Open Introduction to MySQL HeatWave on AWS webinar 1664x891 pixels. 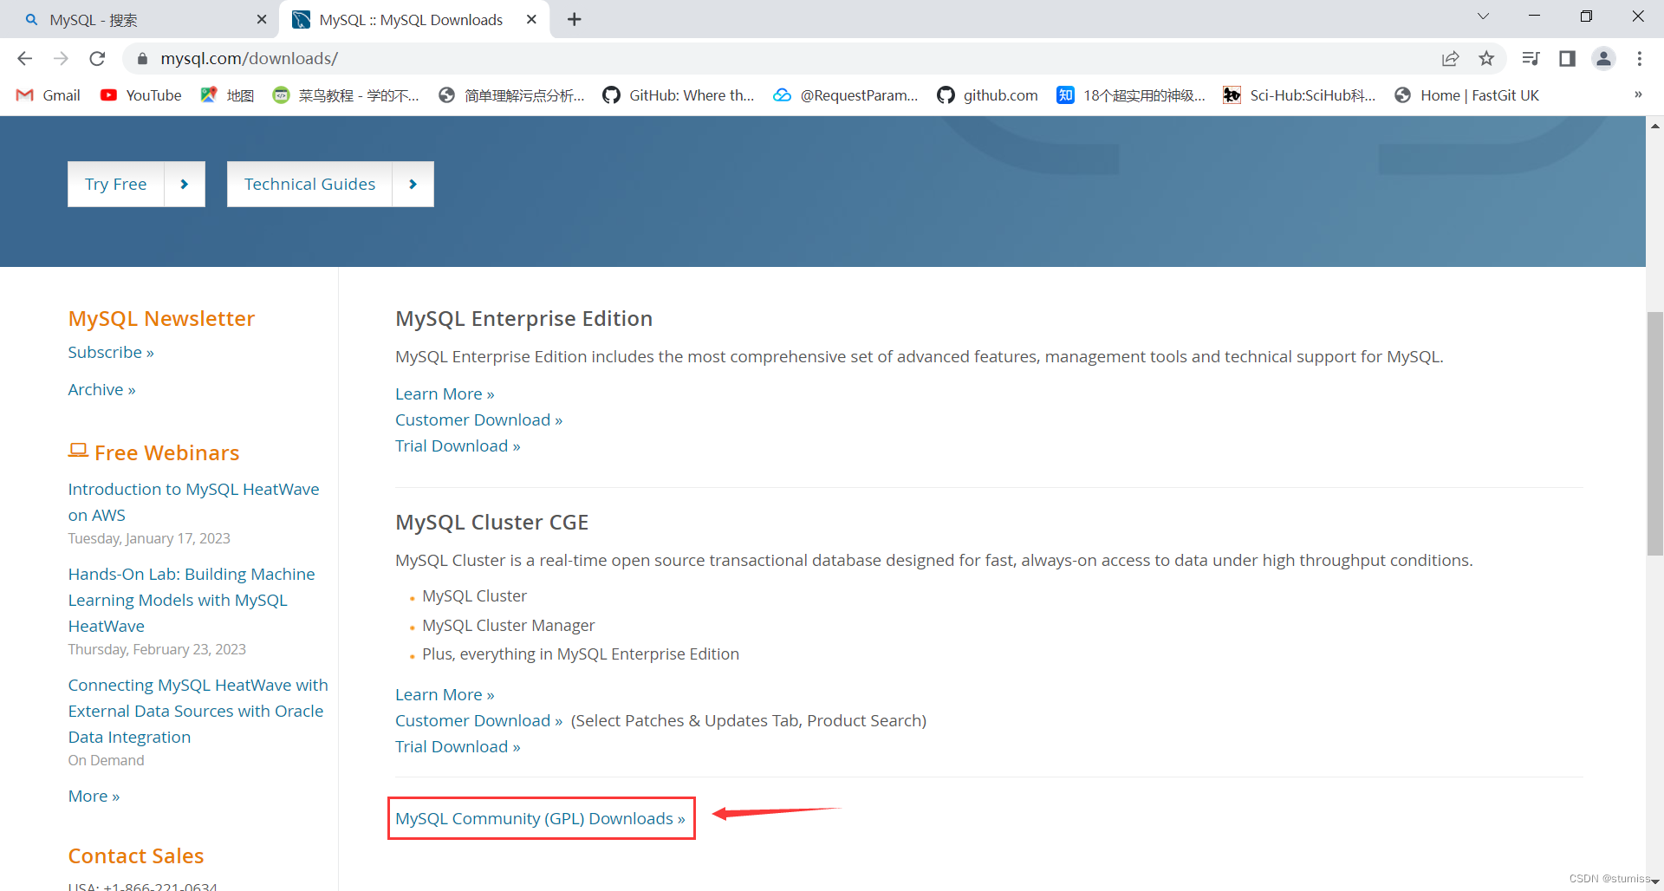click(x=193, y=502)
